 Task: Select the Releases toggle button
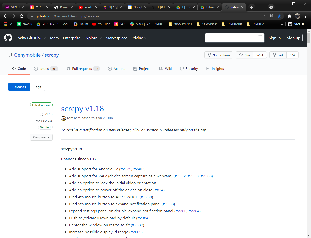pos(19,87)
